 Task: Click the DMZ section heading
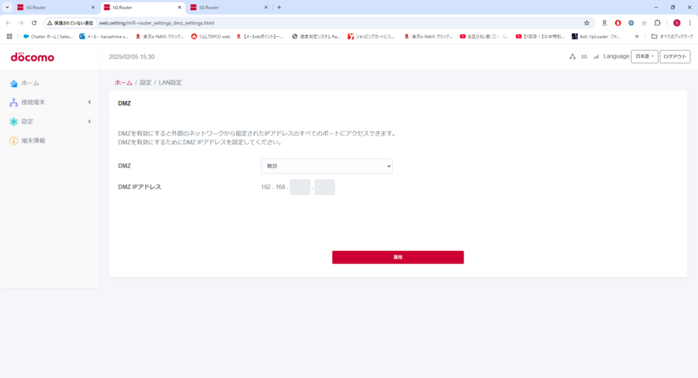coord(124,103)
